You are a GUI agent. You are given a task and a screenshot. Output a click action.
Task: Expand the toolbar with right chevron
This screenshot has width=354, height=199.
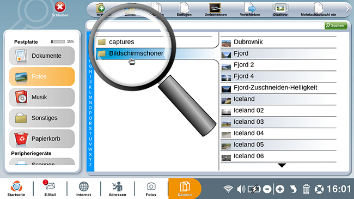[x=347, y=9]
